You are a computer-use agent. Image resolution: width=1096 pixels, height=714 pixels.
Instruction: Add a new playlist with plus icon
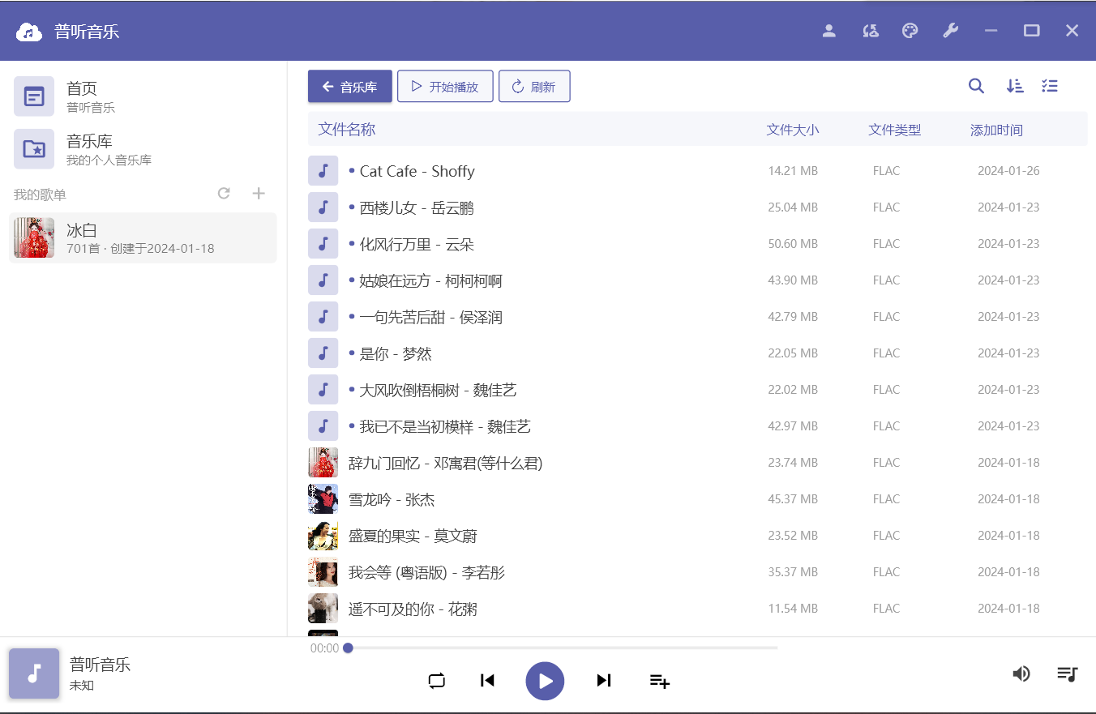(x=259, y=194)
